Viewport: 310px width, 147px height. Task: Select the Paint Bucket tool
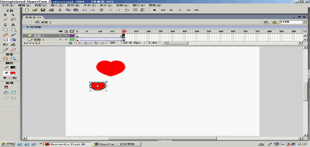(x=13, y=45)
